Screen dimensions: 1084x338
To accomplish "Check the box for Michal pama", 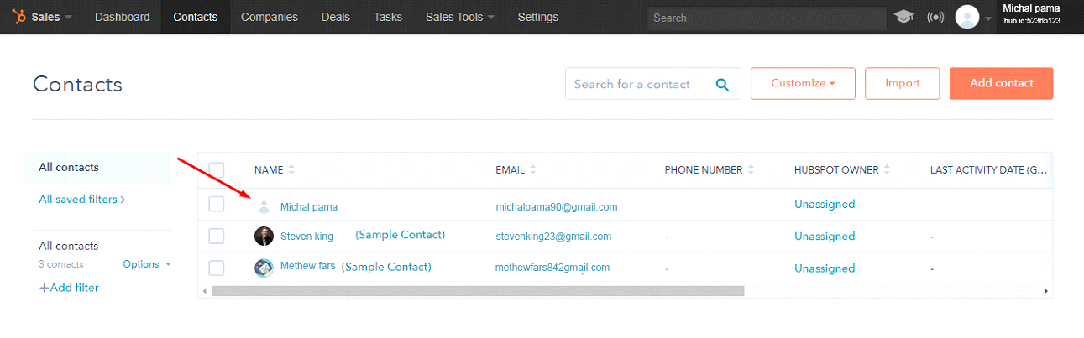I will tap(217, 204).
